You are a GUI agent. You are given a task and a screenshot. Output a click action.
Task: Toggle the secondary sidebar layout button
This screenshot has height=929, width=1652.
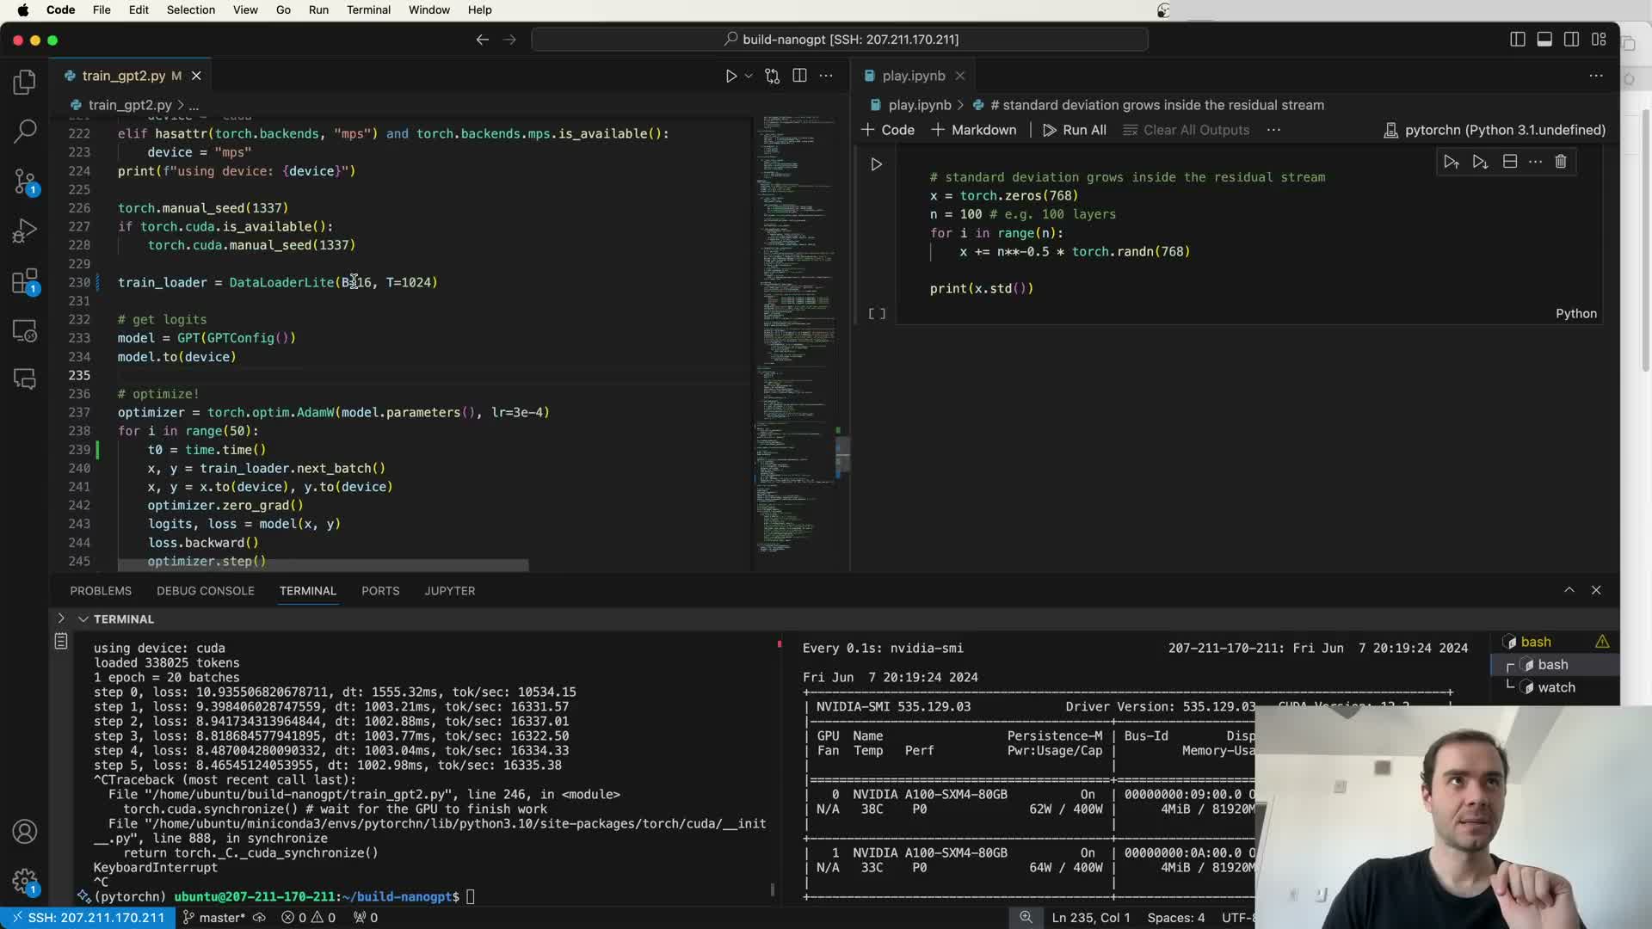1571,40
